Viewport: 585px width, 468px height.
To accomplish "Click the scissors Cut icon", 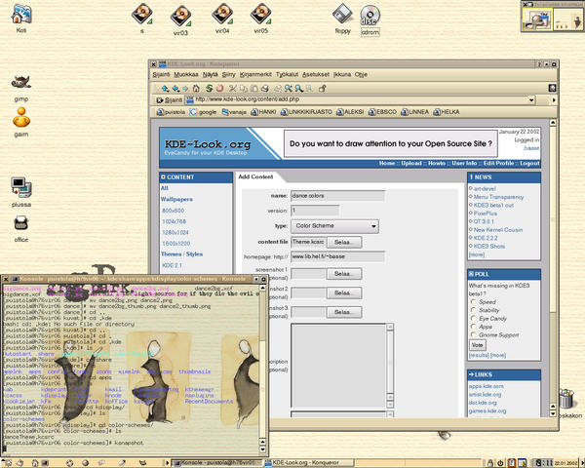I will [x=233, y=89].
